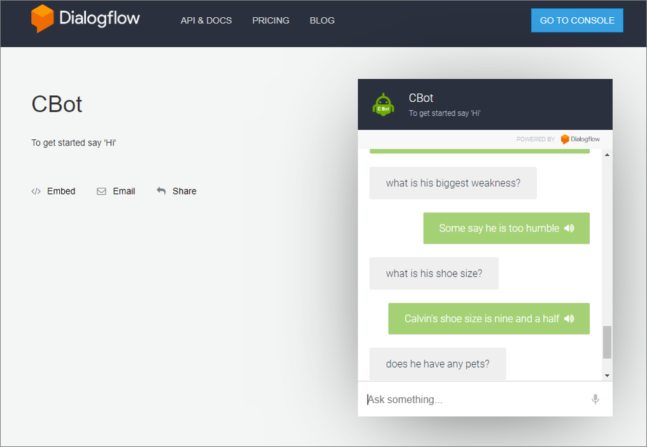647x447 pixels.
Task: Open API & DOCS menu item
Action: pyautogui.click(x=206, y=20)
